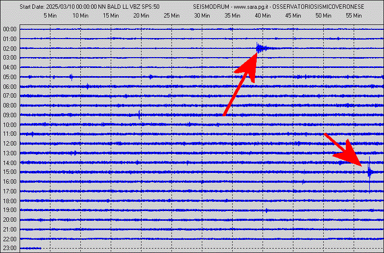Click the "30 Min" column header
The image size is (384, 253).
[x=202, y=16]
